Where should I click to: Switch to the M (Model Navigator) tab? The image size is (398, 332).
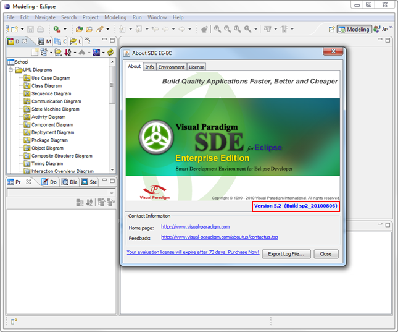coord(44,41)
